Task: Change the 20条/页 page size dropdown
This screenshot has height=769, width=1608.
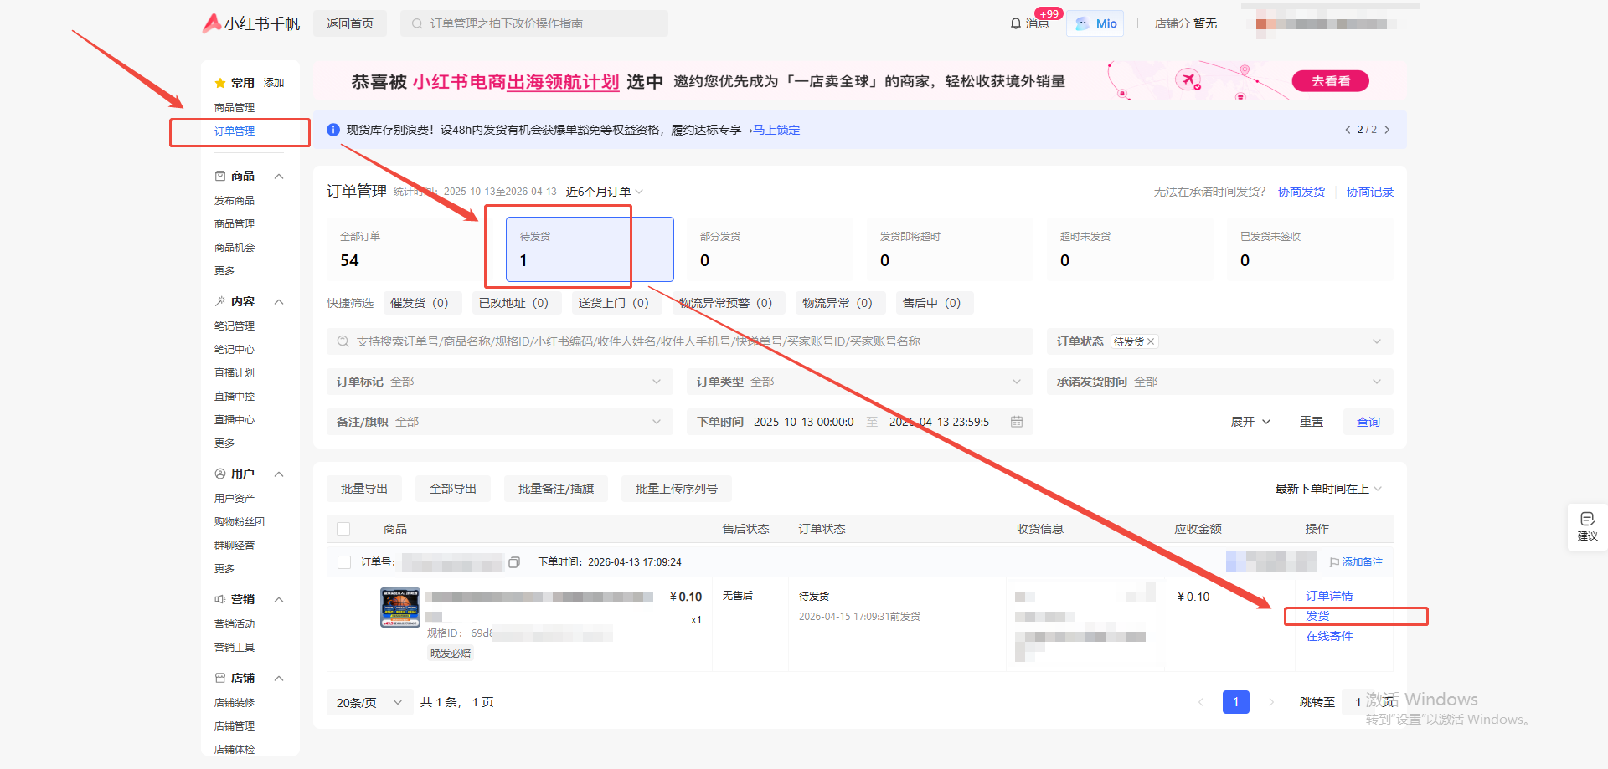Action: 368,703
